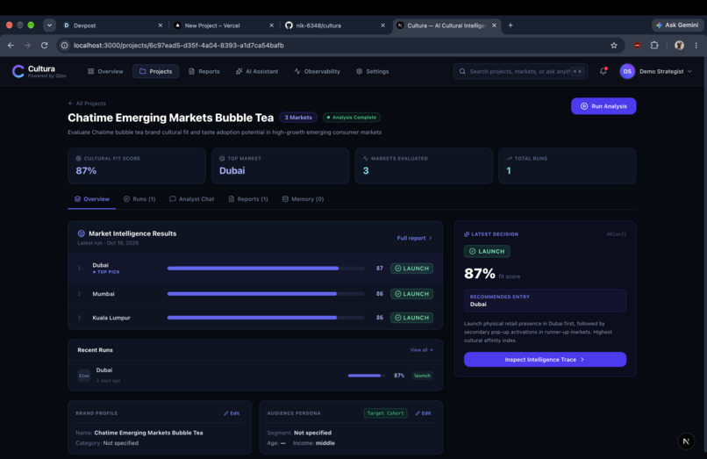
Task: Open View all recent runs
Action: [422, 350]
